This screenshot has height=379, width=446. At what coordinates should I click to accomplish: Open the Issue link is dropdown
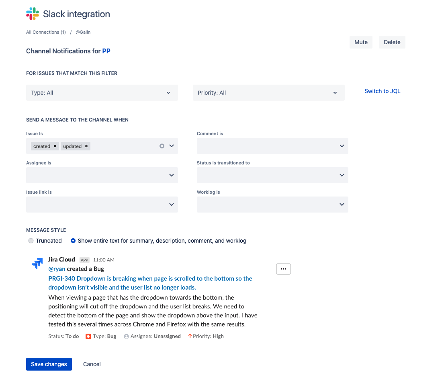102,205
